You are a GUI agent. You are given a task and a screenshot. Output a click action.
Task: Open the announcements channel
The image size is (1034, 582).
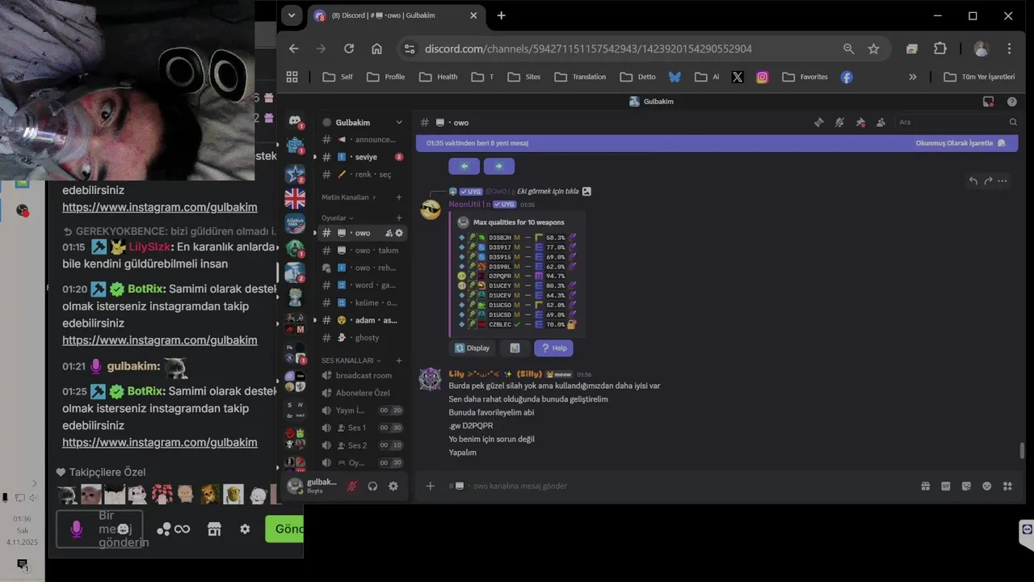(360, 140)
